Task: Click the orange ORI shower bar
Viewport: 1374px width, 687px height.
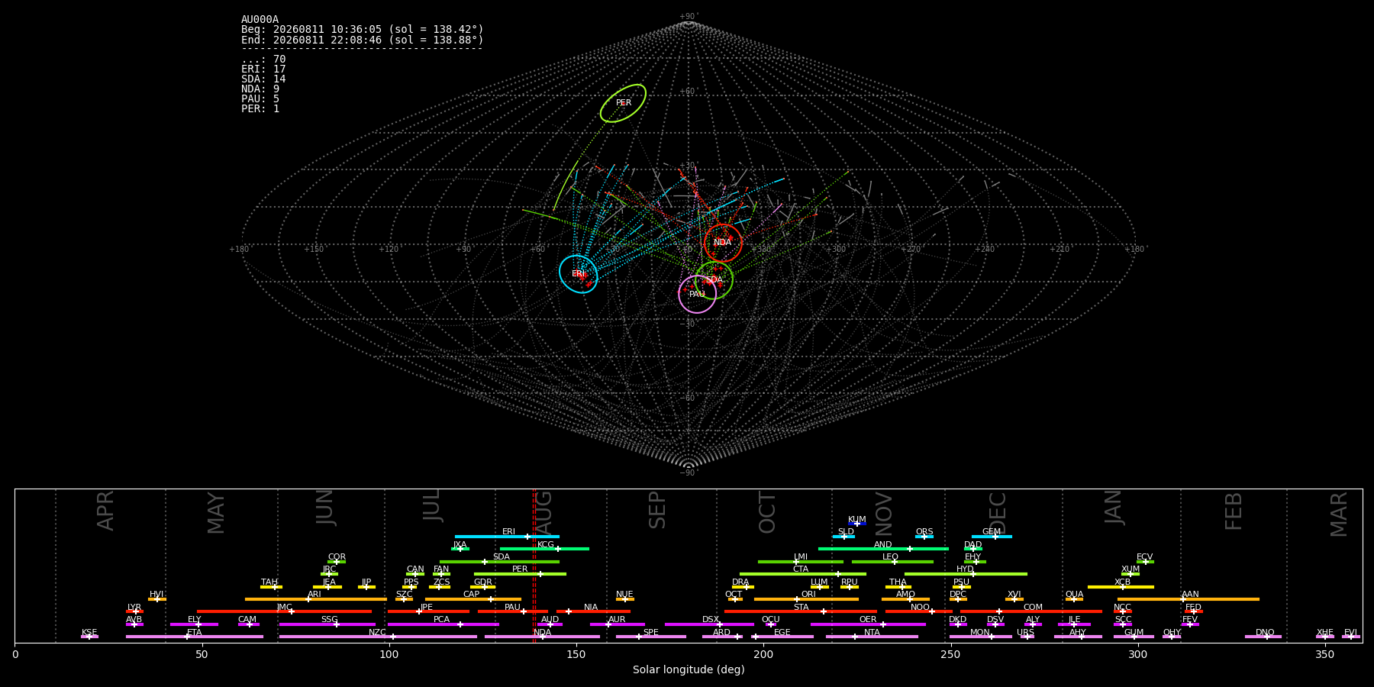Action: (806, 599)
